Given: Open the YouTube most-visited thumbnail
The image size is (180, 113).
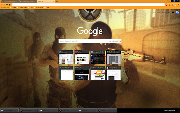Looking at the screenshot, I should [82, 57].
